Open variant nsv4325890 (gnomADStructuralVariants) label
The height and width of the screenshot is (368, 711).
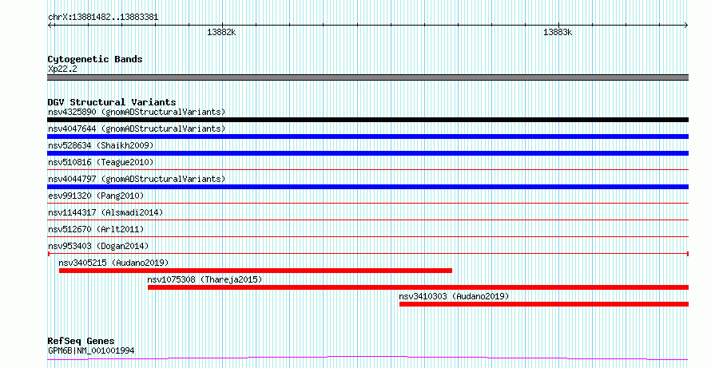[x=137, y=112]
